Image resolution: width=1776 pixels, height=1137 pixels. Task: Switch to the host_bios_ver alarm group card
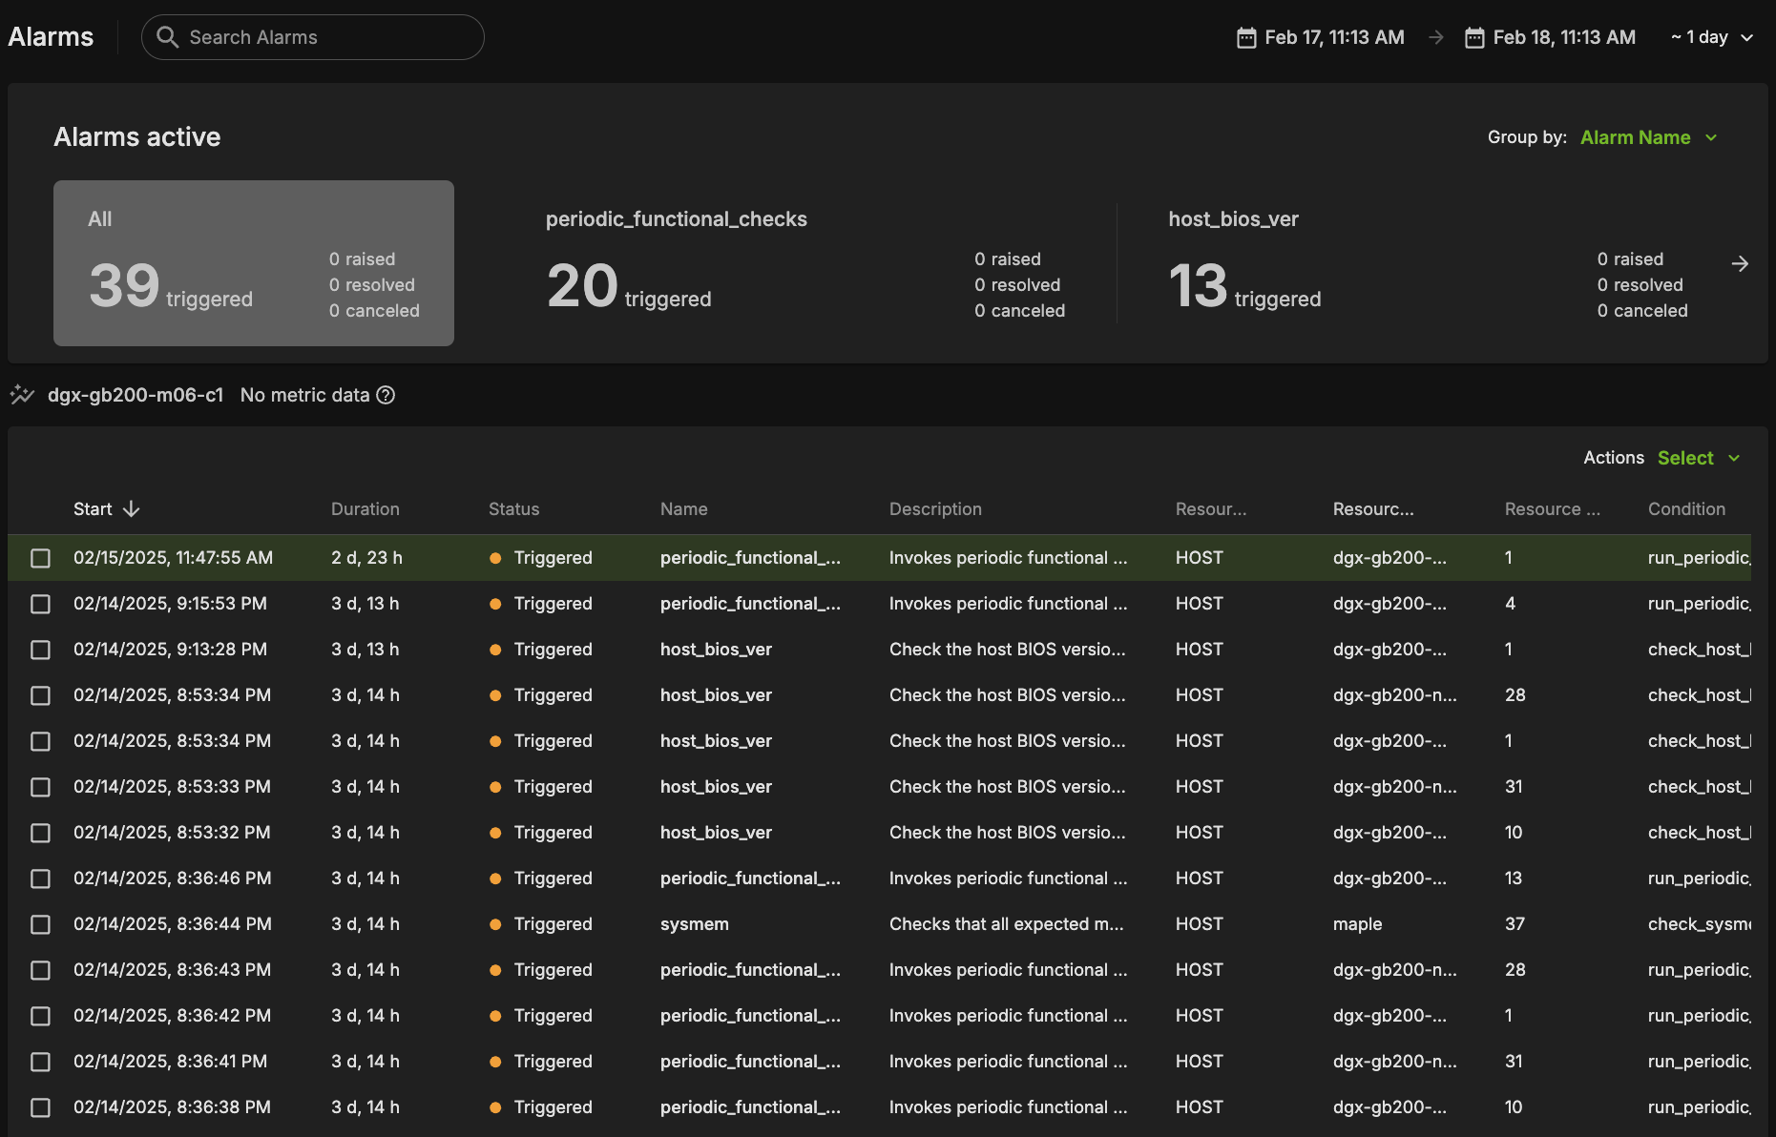point(1384,264)
